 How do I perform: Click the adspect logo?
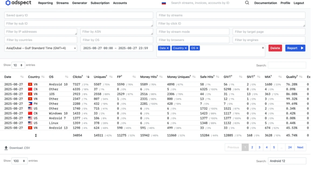click(18, 3)
